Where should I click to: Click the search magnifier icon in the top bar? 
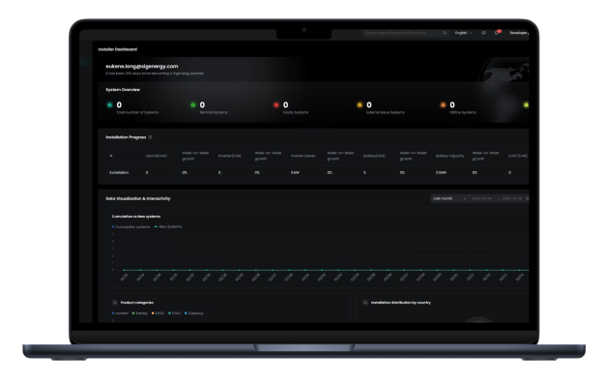tap(445, 33)
